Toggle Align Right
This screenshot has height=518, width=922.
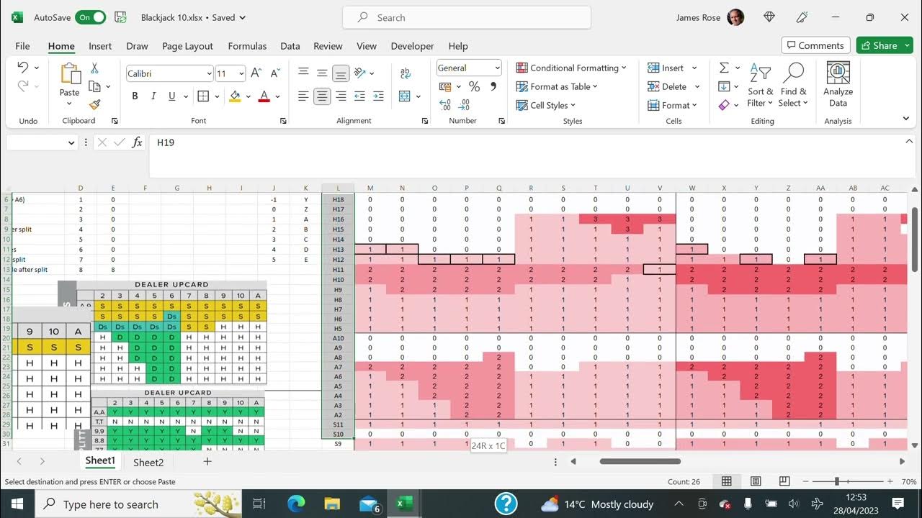click(x=341, y=96)
